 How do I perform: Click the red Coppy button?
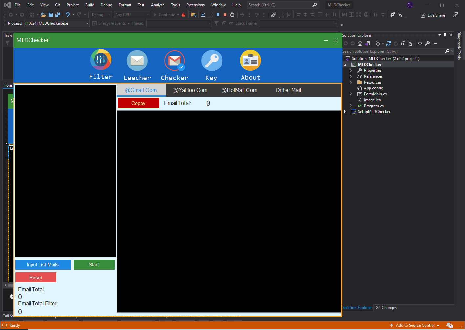(x=138, y=103)
